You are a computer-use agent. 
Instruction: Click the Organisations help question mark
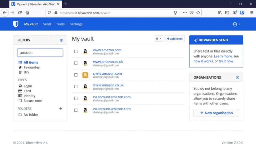coord(238,78)
